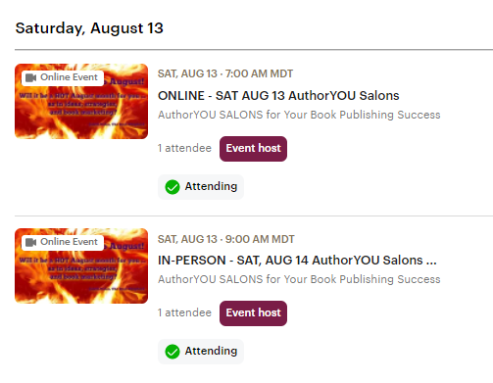Click the Online Event label on second thumbnail

click(63, 242)
